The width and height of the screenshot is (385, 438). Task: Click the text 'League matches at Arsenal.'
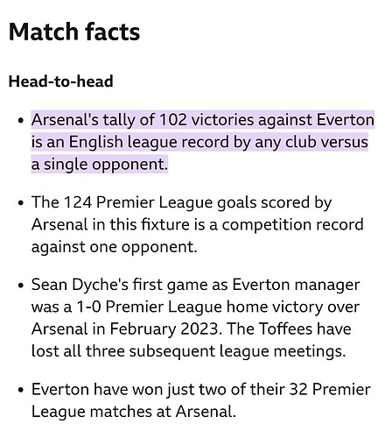pyautogui.click(x=133, y=412)
